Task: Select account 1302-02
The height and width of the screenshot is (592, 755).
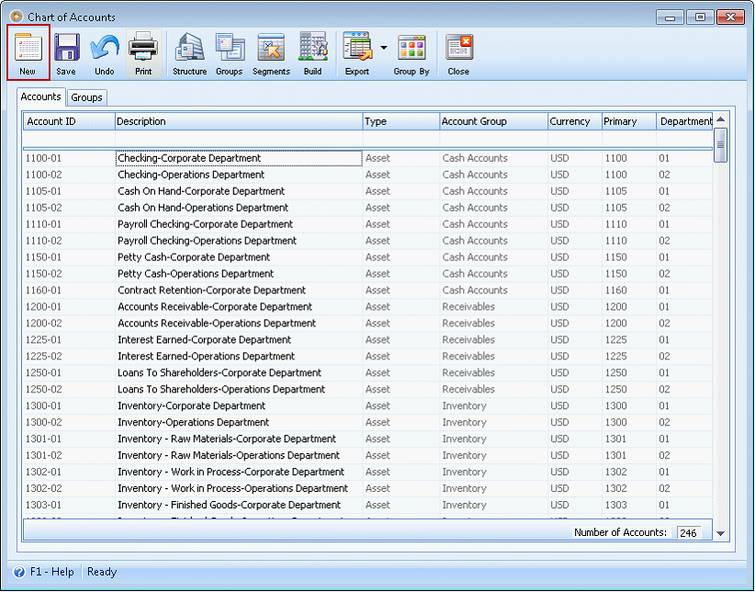Action: 44,488
